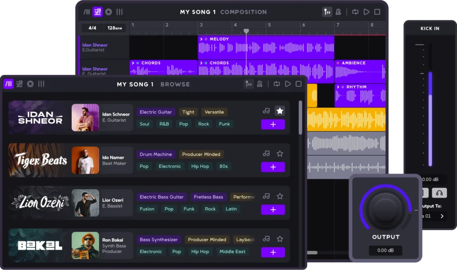The width and height of the screenshot is (457, 270).
Task: Add Tiger Beats with the purple plus button
Action: point(273,167)
